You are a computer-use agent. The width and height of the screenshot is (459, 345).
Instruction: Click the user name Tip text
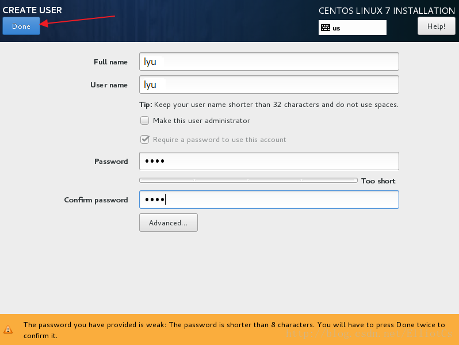pos(269,105)
